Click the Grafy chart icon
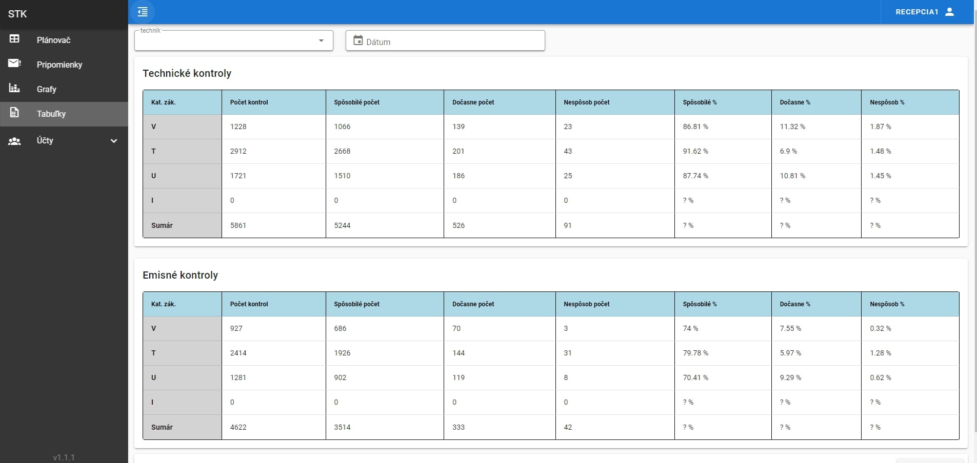This screenshot has width=977, height=463. tap(14, 88)
